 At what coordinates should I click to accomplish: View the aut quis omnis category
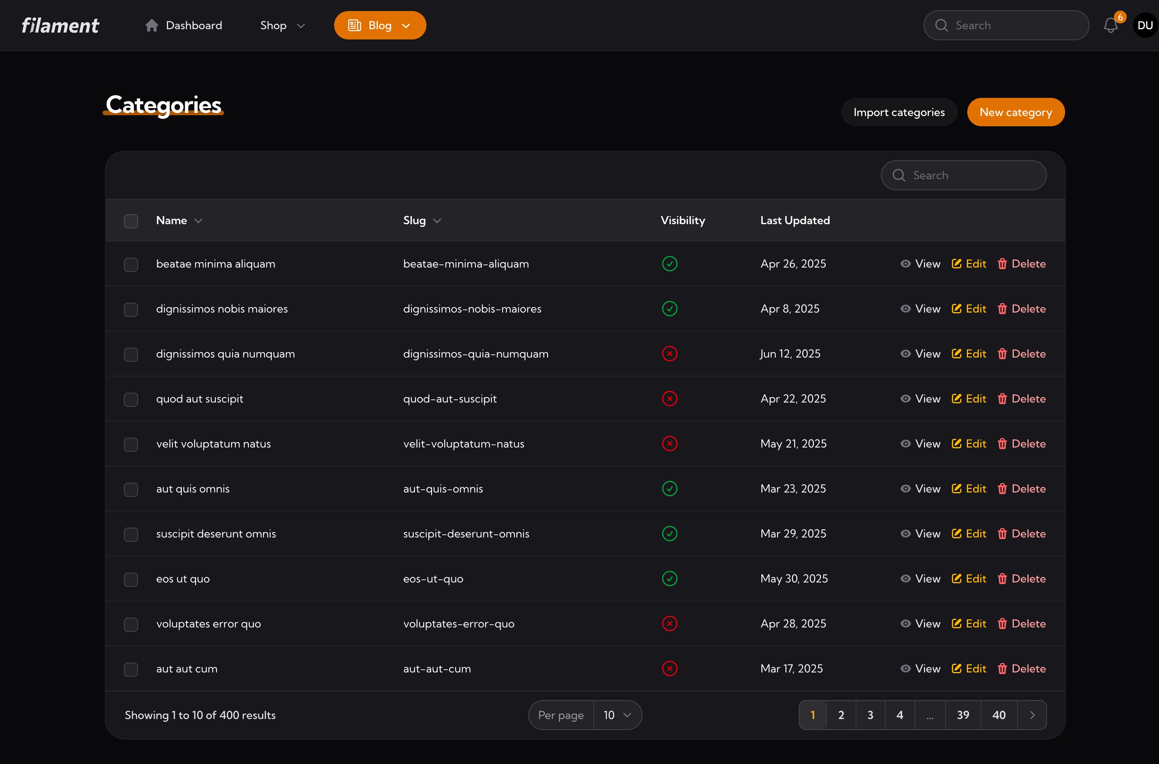pyautogui.click(x=920, y=489)
